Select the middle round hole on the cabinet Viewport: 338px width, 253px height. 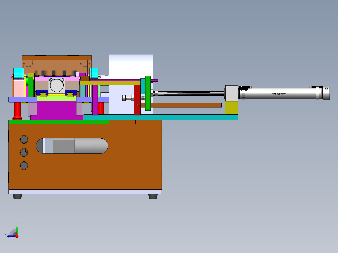click(24, 152)
